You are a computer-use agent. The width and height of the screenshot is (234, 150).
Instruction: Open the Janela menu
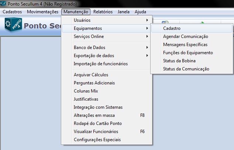point(123,12)
